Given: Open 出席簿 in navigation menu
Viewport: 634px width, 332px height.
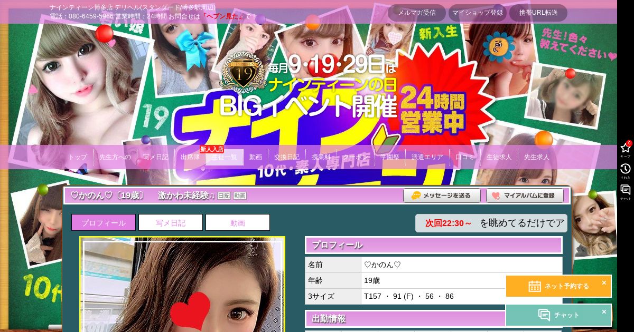Looking at the screenshot, I should click(x=190, y=157).
